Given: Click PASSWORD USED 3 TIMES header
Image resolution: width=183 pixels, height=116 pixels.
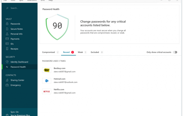Looking at the screenshot, I should [54, 61].
